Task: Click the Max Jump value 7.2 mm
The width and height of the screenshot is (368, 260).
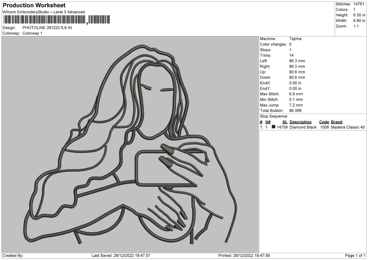Action: pyautogui.click(x=296, y=105)
